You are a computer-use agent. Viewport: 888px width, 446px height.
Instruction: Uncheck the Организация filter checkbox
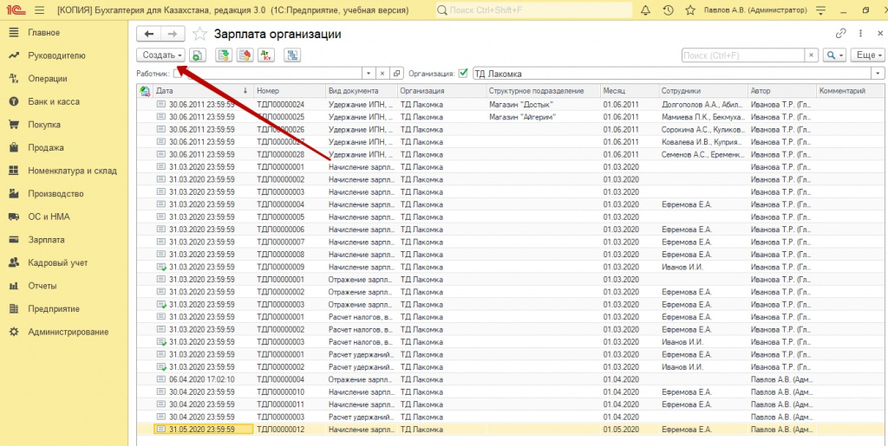463,74
